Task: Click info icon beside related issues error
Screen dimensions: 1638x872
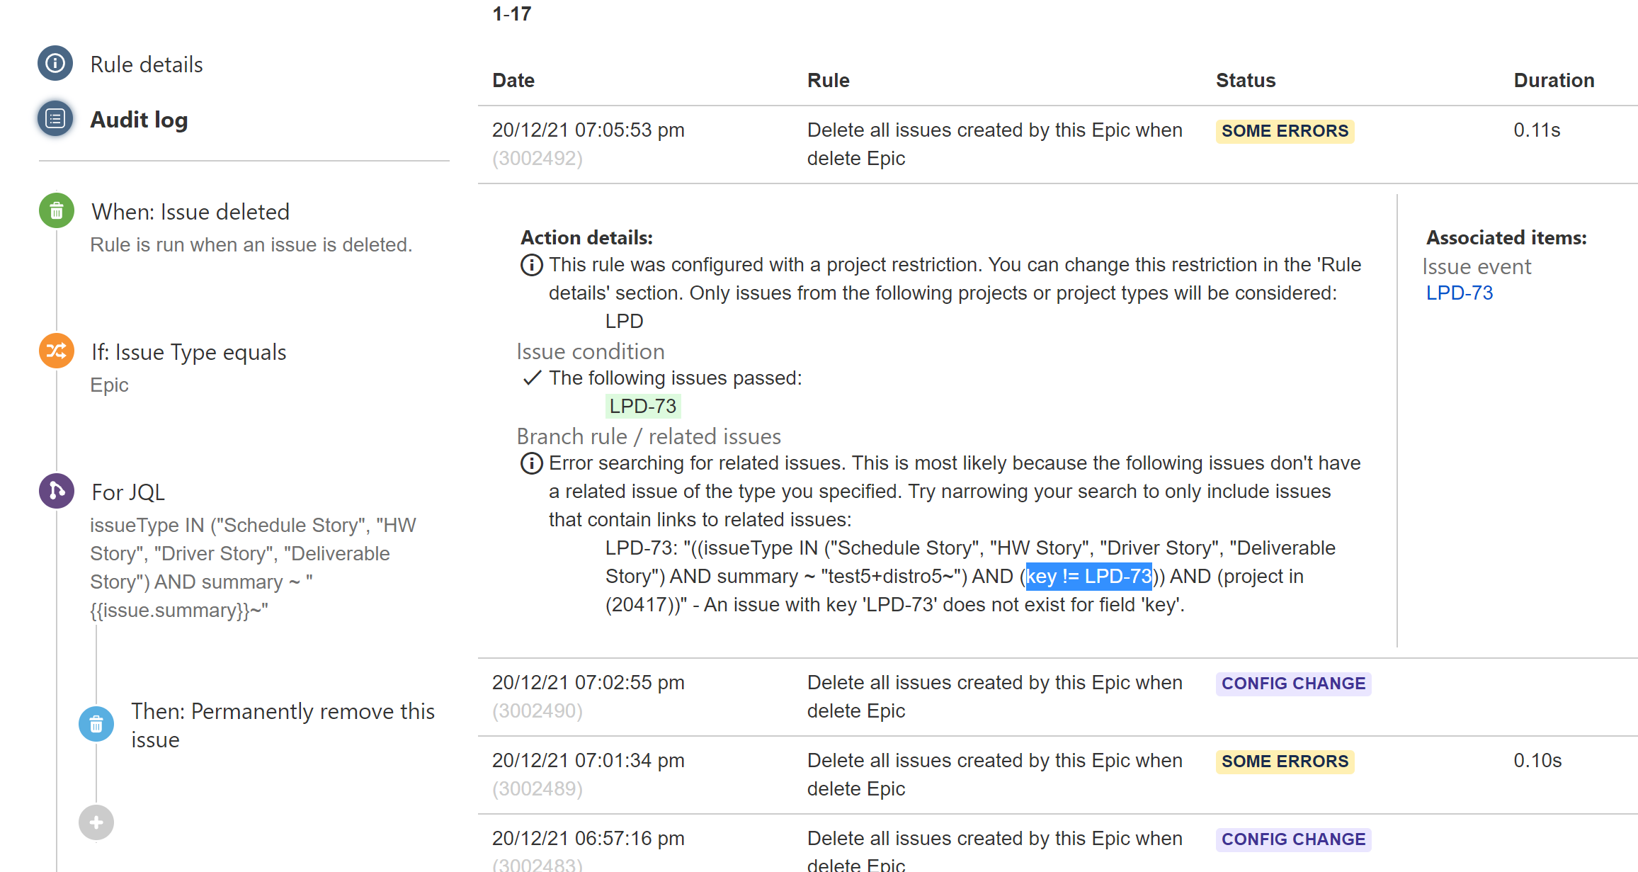Action: 531,463
